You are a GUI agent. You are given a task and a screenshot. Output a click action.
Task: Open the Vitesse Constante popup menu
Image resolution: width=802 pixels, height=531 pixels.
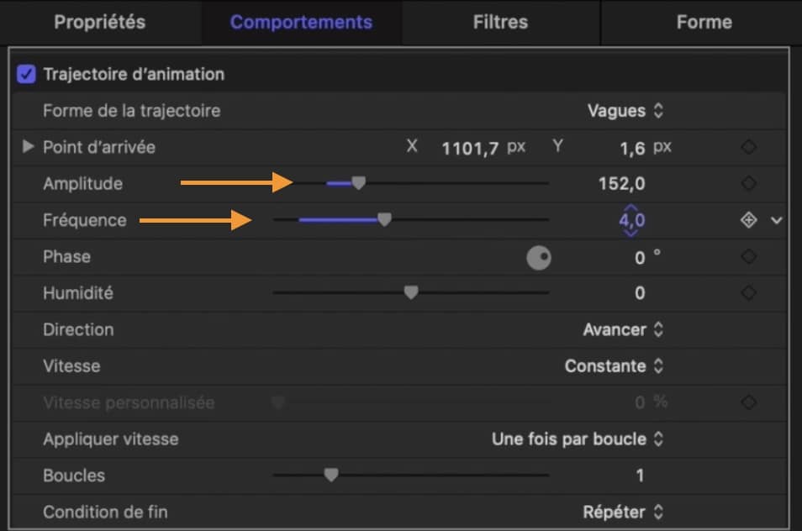coord(614,366)
